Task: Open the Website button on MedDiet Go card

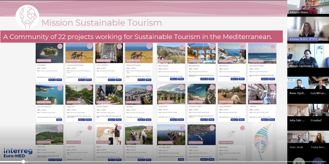Action: (241, 79)
